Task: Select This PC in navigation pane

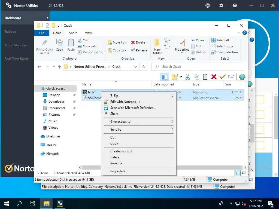Action: tap(51, 145)
